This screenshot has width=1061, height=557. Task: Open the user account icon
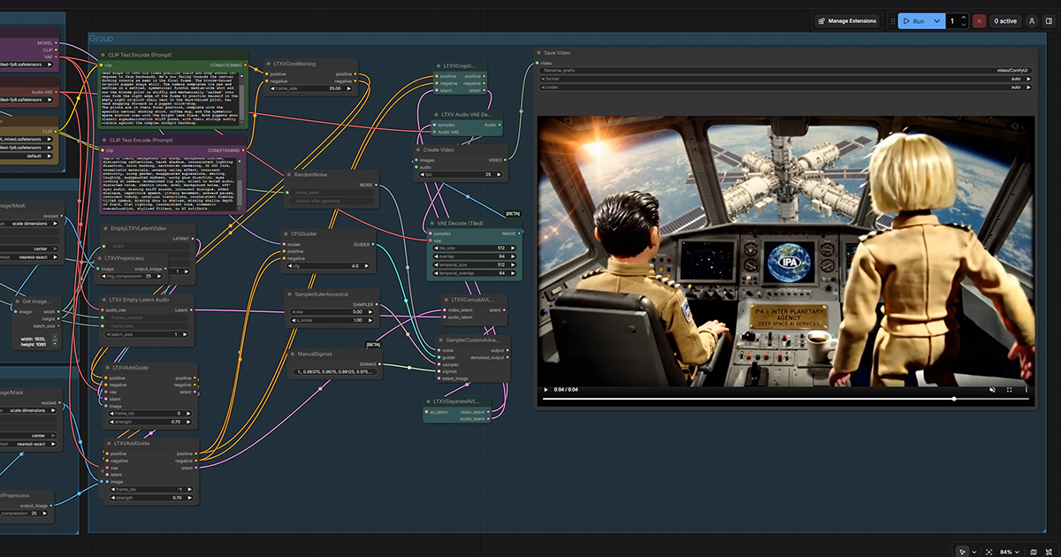click(1032, 20)
